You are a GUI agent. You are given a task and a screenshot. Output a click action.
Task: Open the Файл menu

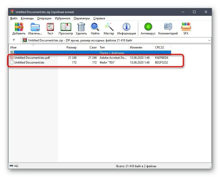[14, 18]
